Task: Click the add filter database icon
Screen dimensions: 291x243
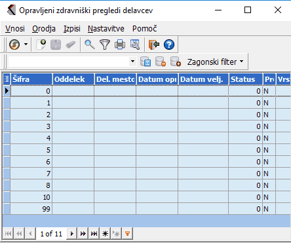Action: pos(175,62)
